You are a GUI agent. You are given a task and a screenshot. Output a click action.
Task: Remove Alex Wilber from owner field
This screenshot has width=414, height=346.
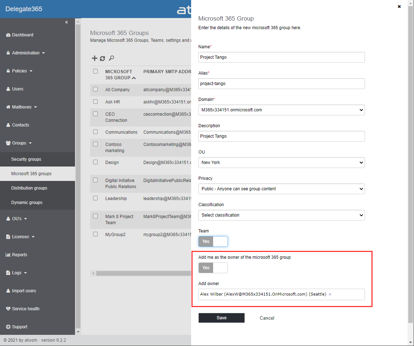[330, 294]
